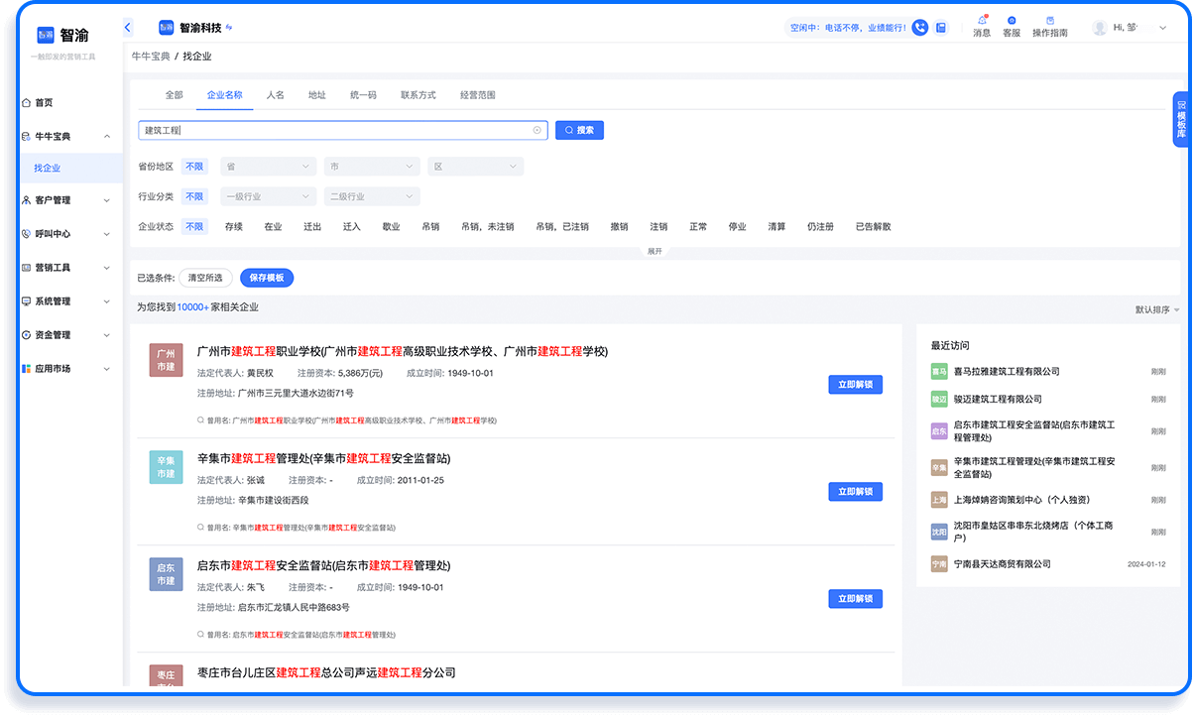Click the clear icon in the search box
The width and height of the screenshot is (1194, 718).
[537, 130]
